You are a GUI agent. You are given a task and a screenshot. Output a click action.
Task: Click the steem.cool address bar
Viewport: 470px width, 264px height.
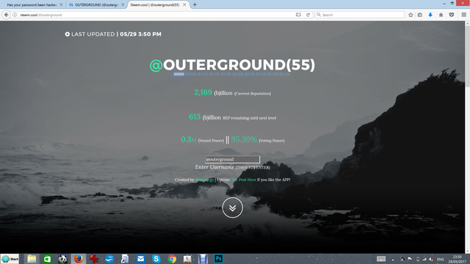(156, 15)
